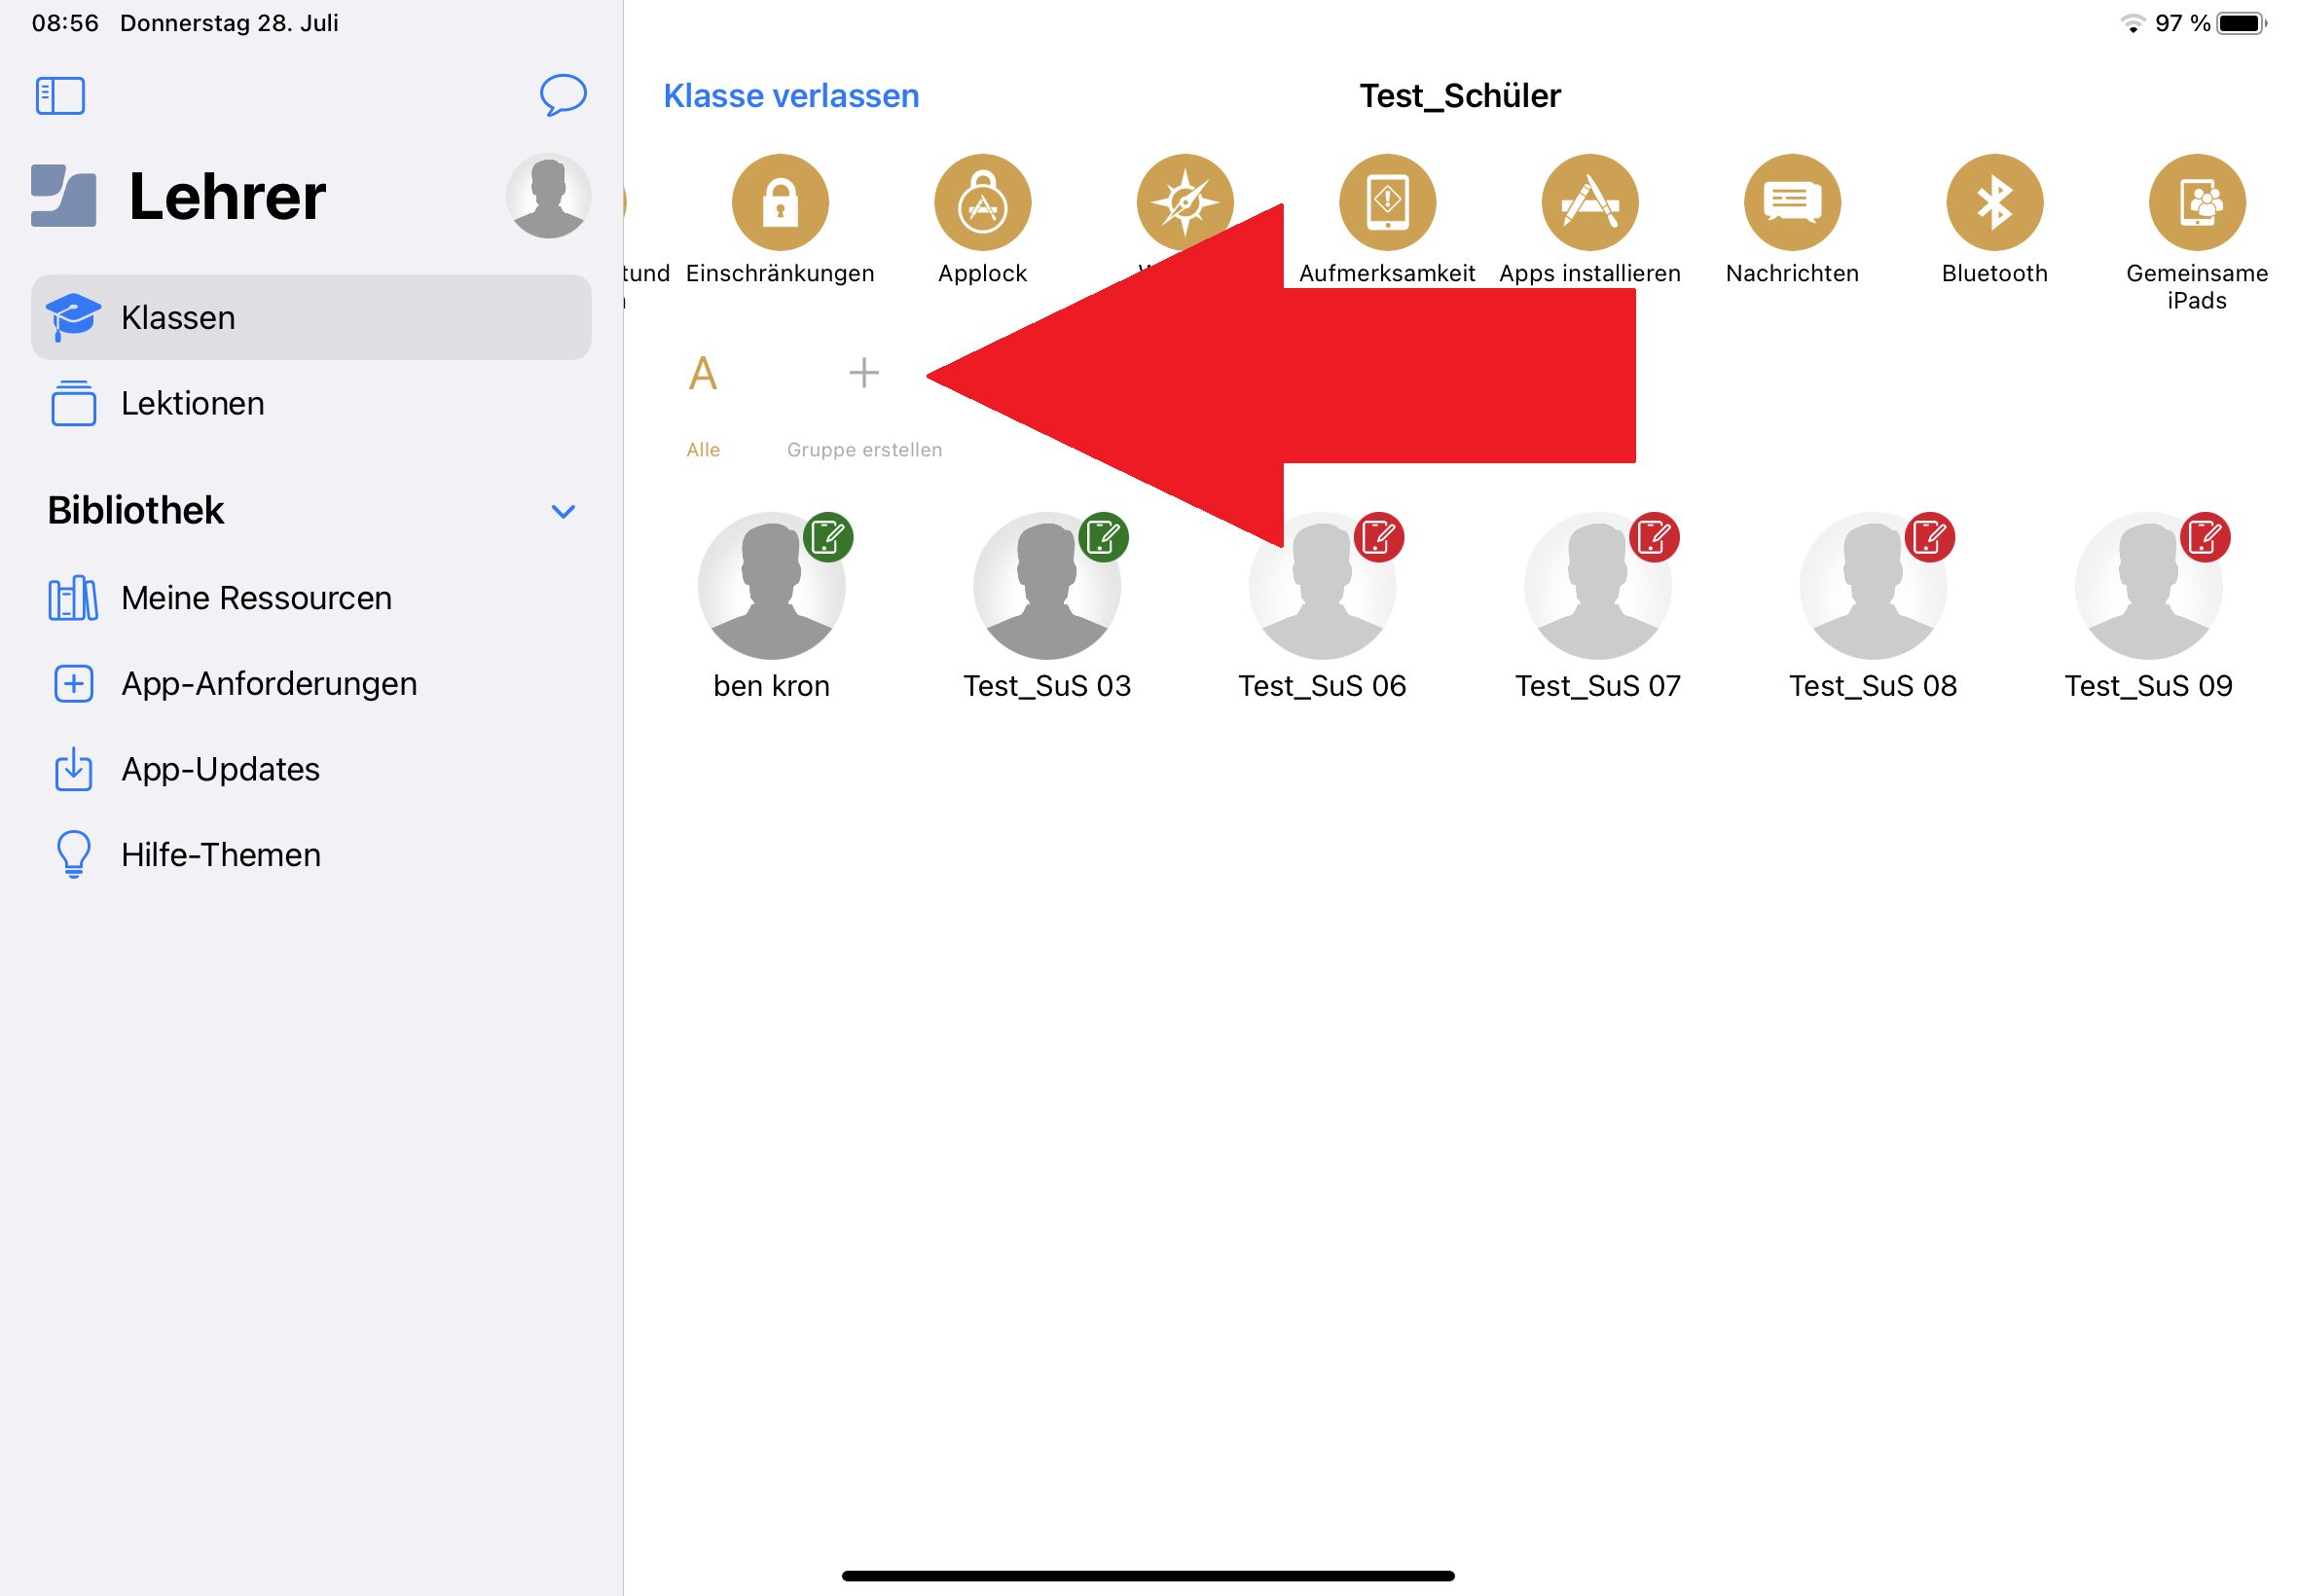The width and height of the screenshot is (2297, 1596).
Task: Open Apps installieren icon
Action: (1589, 202)
